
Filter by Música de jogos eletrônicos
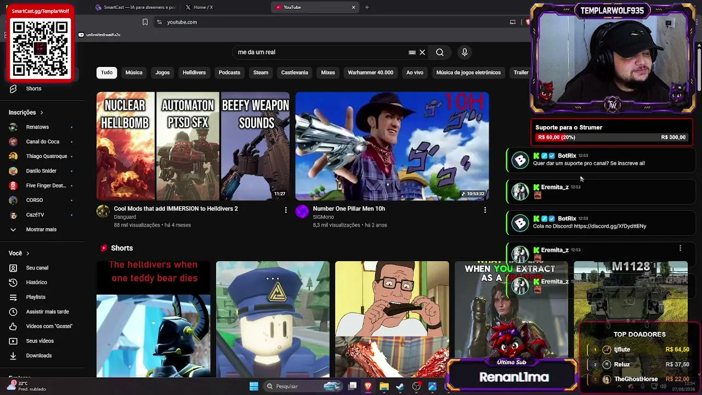468,72
